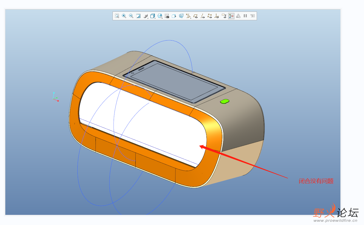Click the Zoom Out magnifier

coord(131,16)
